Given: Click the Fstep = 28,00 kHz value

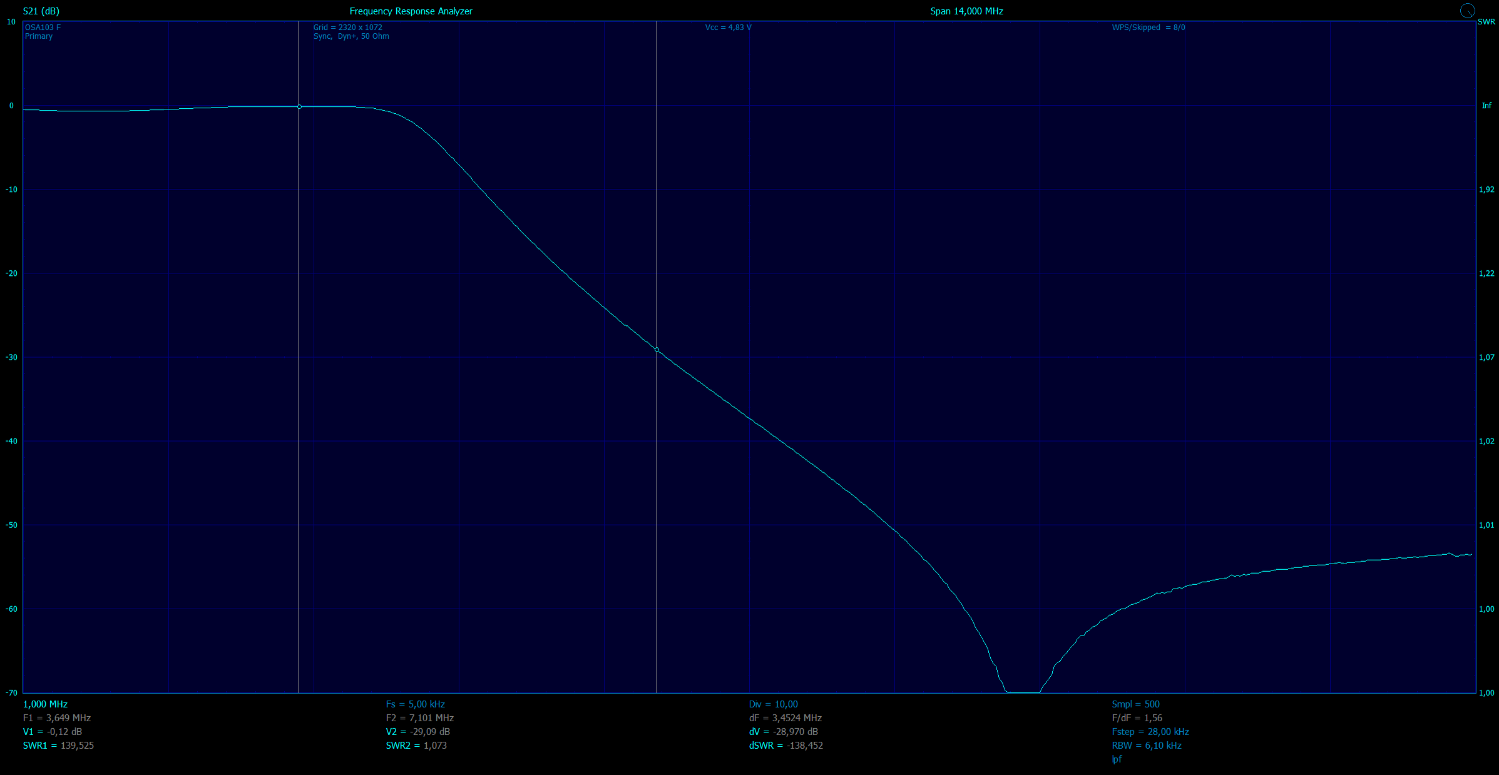Looking at the screenshot, I should 1150,732.
